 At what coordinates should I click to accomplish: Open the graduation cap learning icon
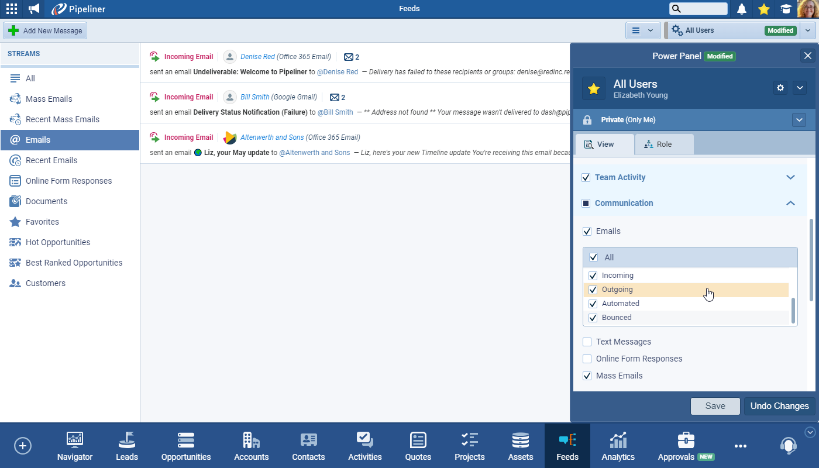click(x=785, y=9)
